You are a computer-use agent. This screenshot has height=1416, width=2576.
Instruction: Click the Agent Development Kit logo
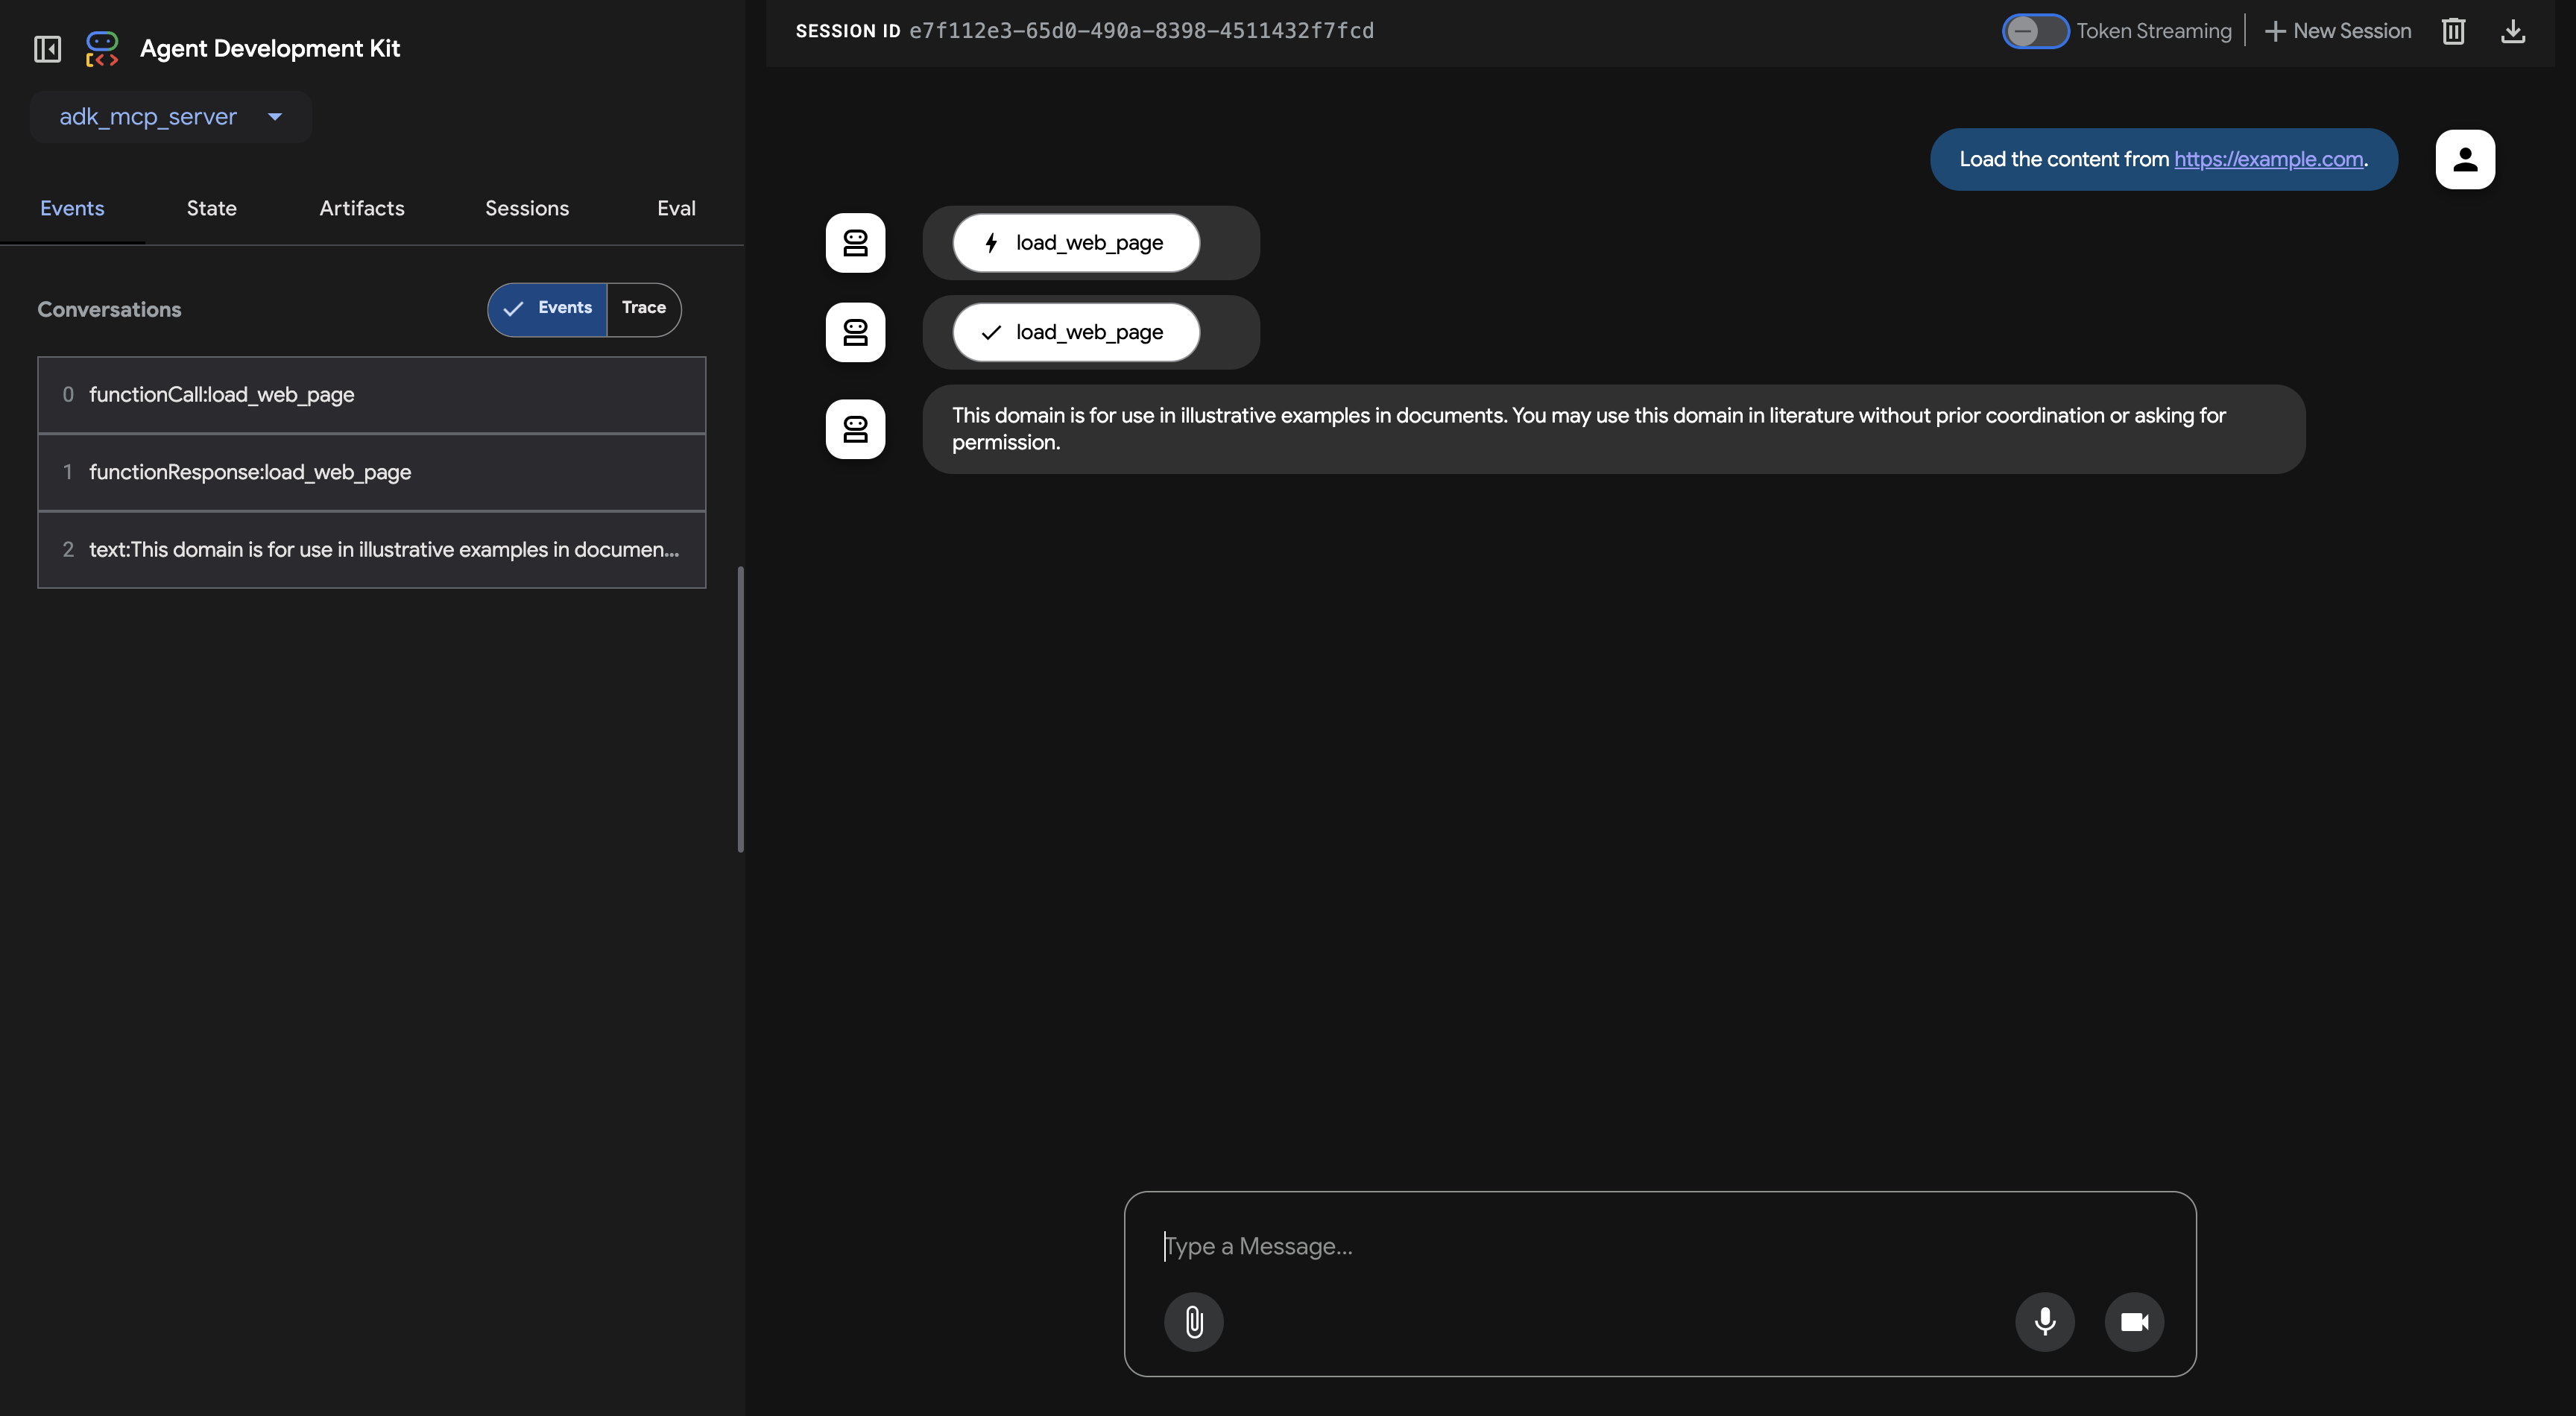tap(102, 48)
